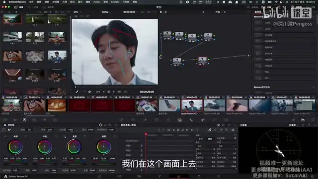Open the Sizing palette icon
The image size is (318, 179).
point(214,120)
